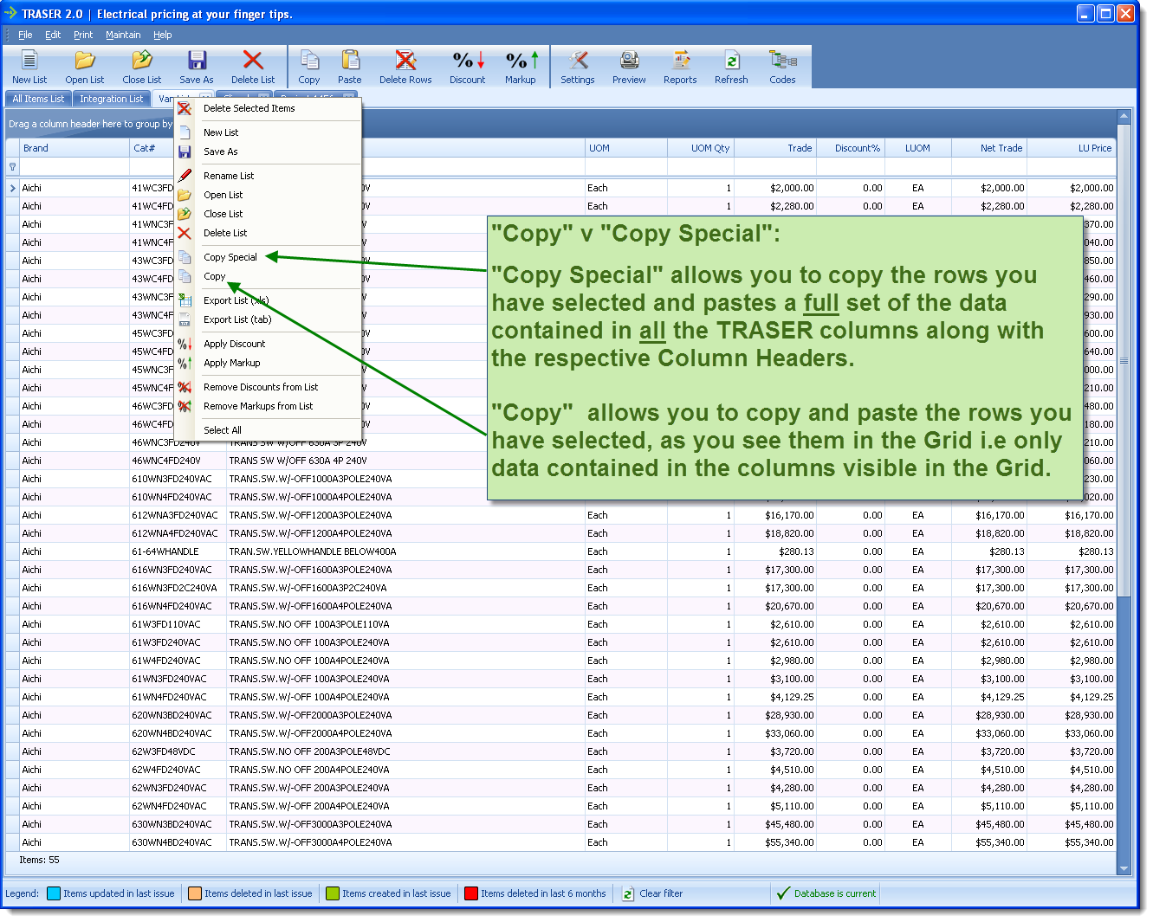Click the Clear filter link
The width and height of the screenshot is (1153, 922).
pos(661,893)
